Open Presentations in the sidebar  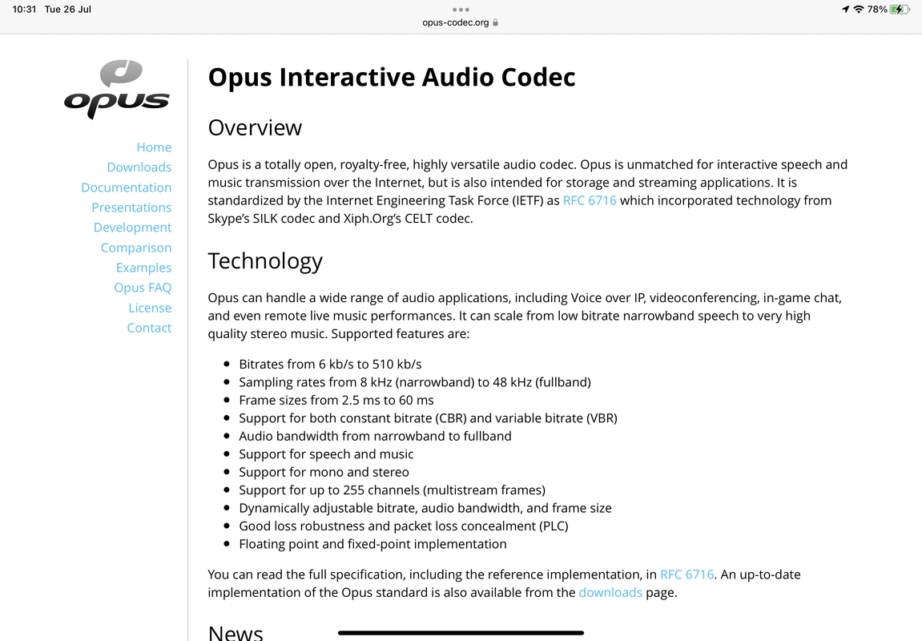pos(131,207)
